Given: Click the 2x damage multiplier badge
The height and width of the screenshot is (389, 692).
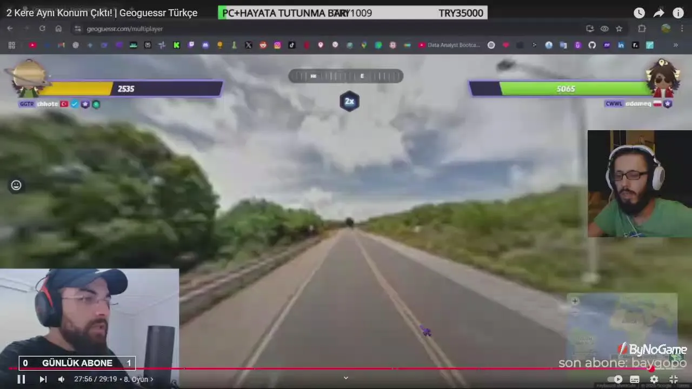Looking at the screenshot, I should click(x=349, y=101).
